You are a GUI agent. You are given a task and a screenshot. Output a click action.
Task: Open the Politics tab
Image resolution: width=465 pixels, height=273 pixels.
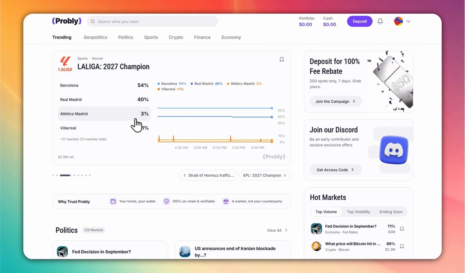pos(126,37)
